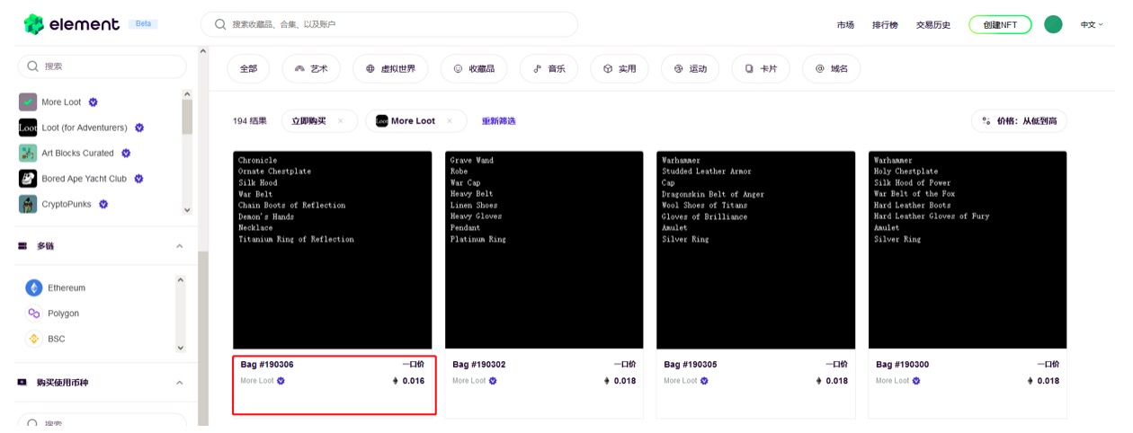Switch to the 虚拟世界 category tab
This screenshot has height=433, width=1133.
[389, 68]
